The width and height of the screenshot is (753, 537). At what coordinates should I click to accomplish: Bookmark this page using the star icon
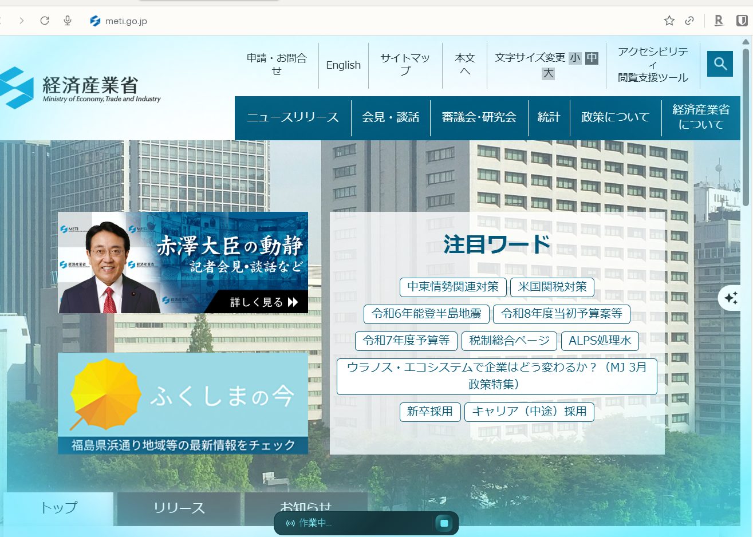click(x=669, y=21)
